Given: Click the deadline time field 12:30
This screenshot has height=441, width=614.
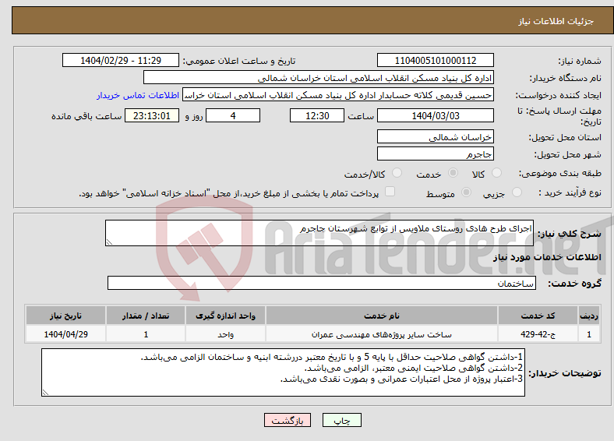Looking at the screenshot, I should (317, 115).
